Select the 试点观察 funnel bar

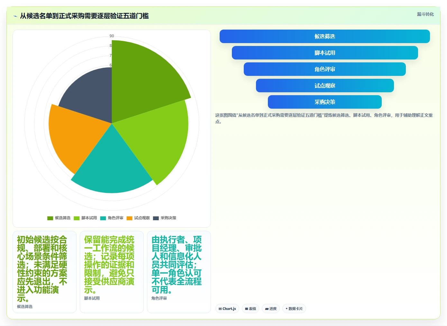pyautogui.click(x=325, y=86)
